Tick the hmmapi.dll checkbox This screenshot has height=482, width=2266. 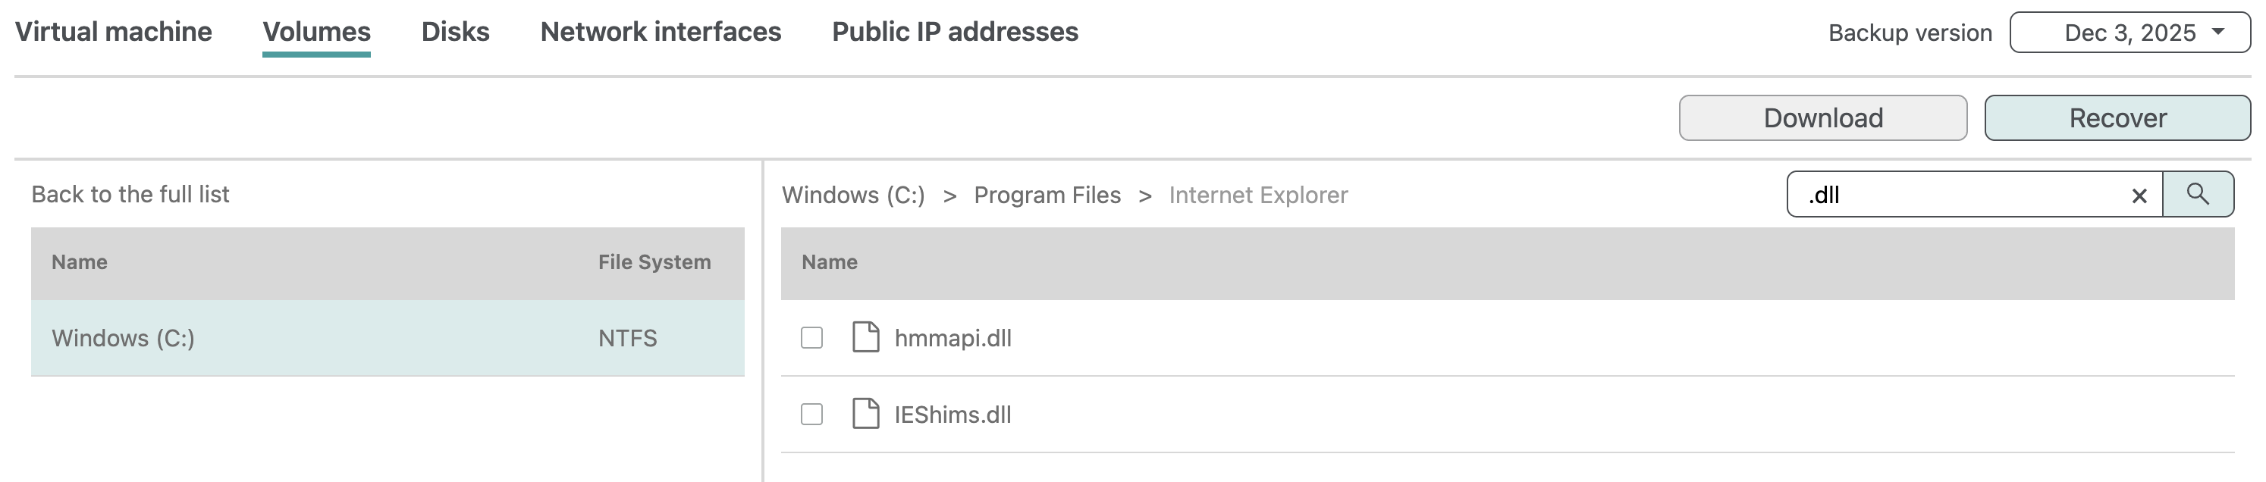(811, 338)
